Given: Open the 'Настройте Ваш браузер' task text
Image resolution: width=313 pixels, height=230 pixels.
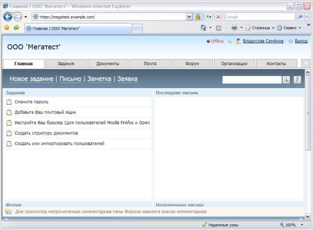Looking at the screenshot, I should [82, 123].
